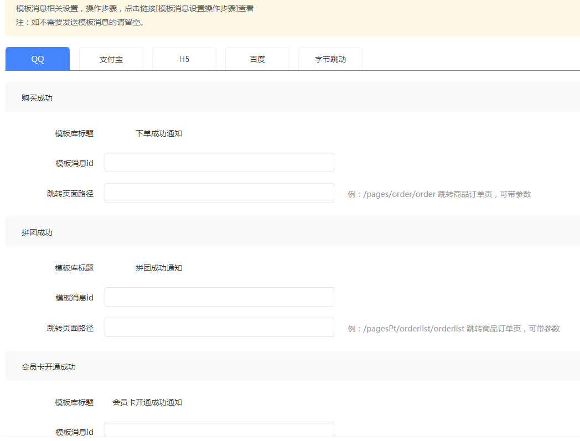Select the 购买成功 section header

[x=292, y=97]
